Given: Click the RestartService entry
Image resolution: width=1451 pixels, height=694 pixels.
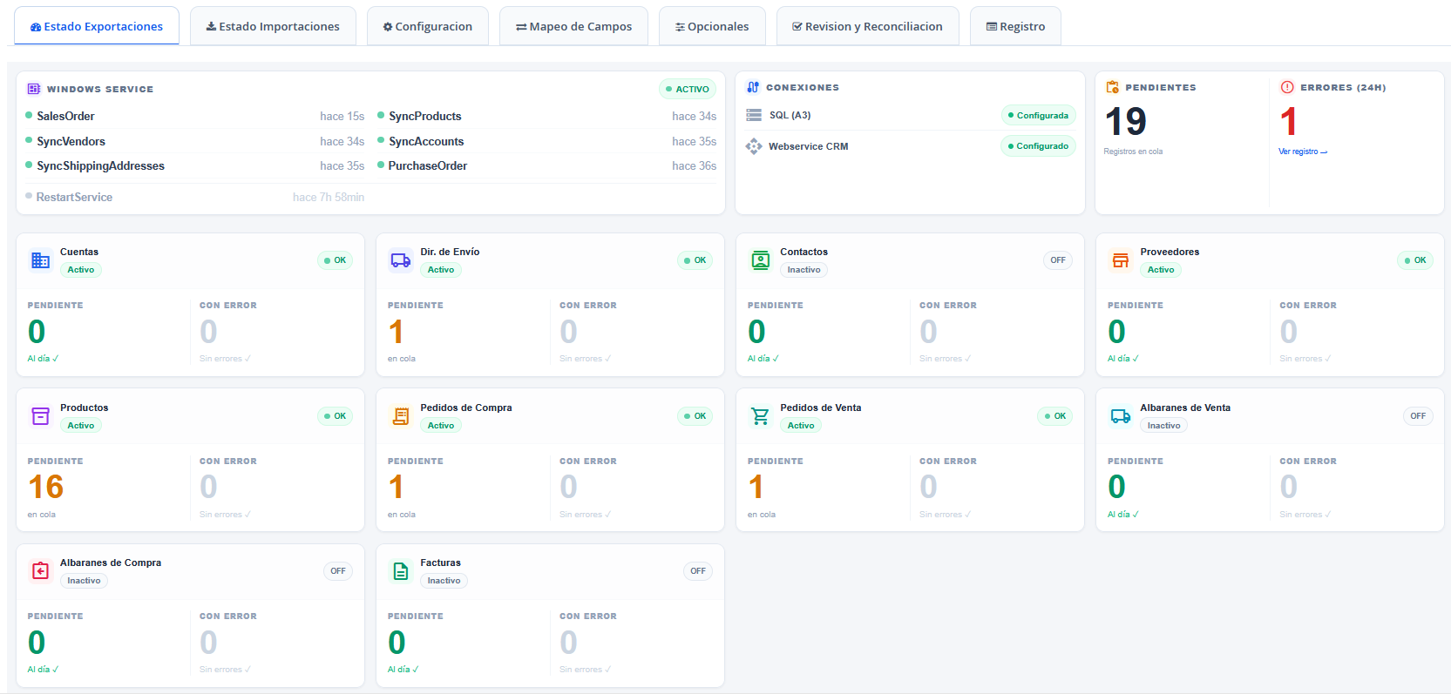Looking at the screenshot, I should click(x=195, y=197).
